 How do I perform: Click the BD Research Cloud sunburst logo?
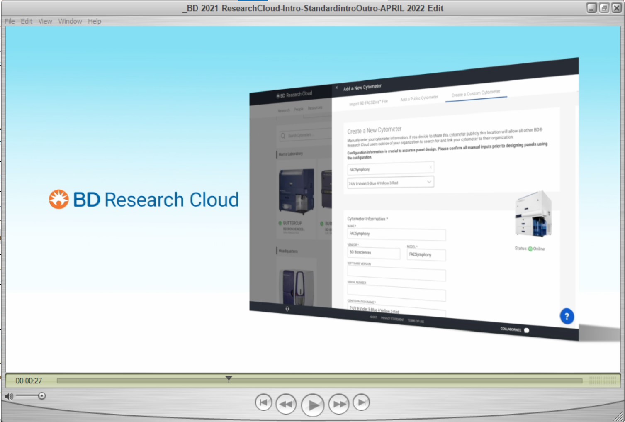point(59,199)
